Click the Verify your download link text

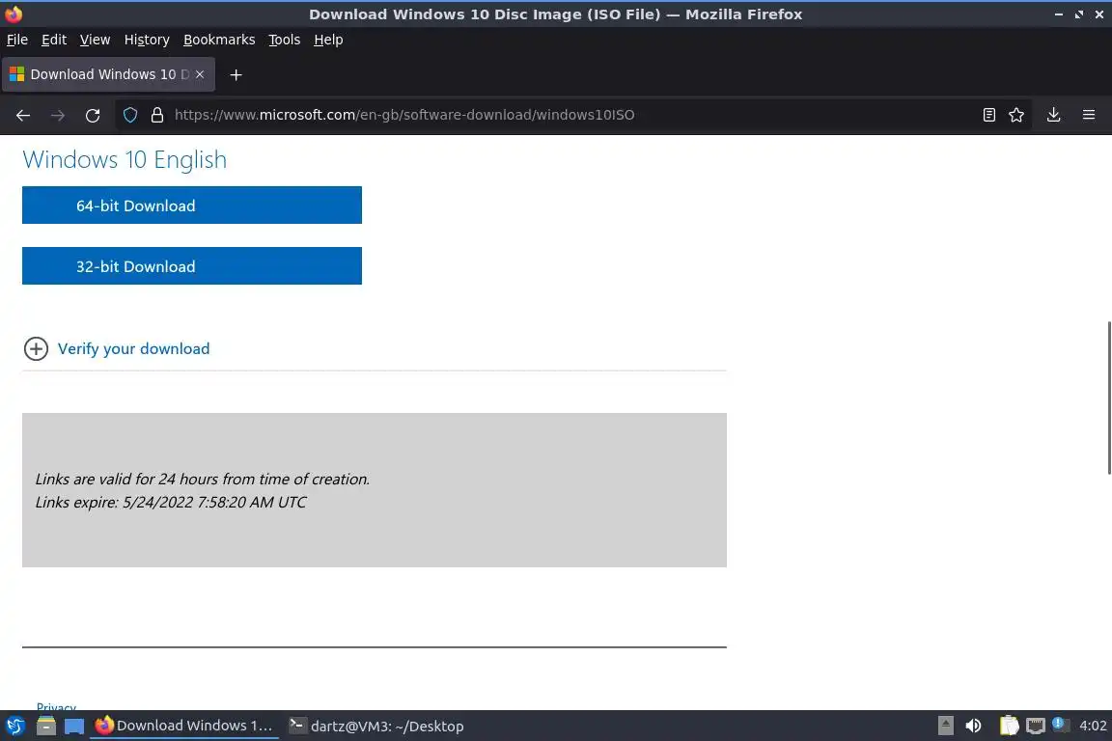coord(134,349)
